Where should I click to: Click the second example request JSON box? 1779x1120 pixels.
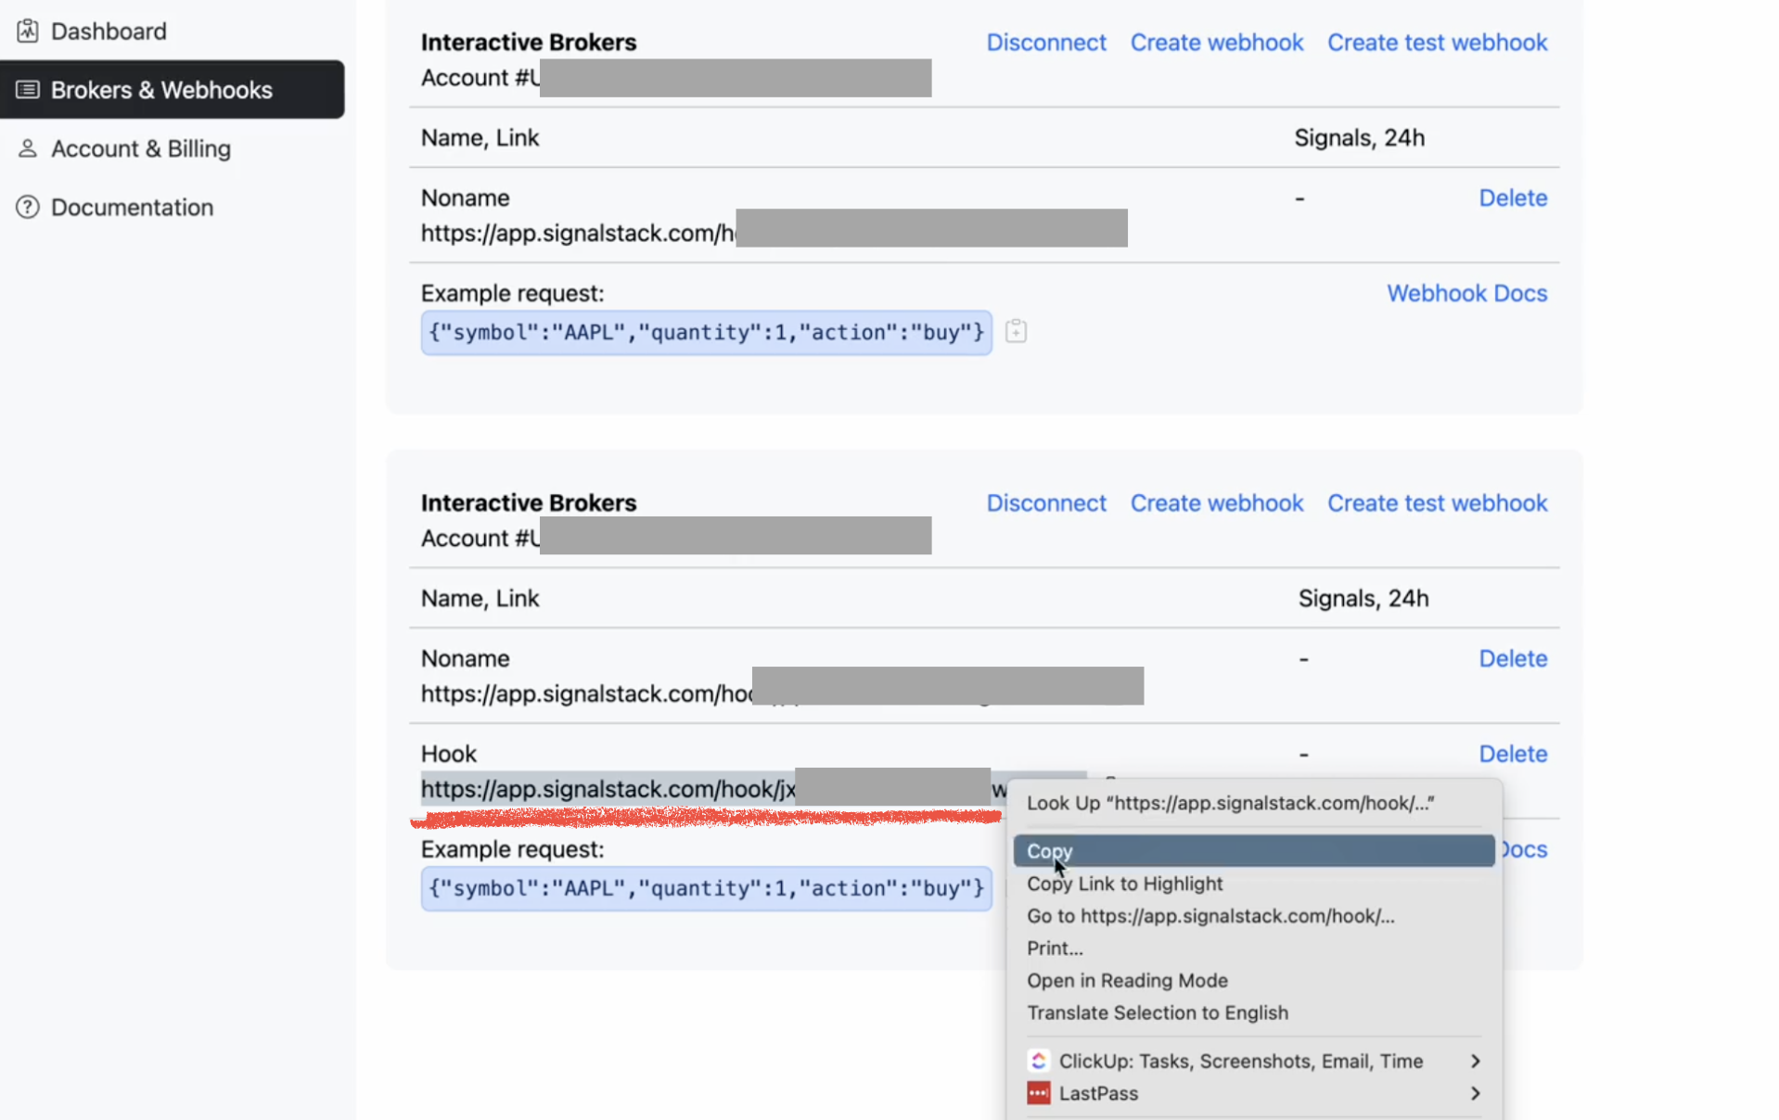(706, 889)
